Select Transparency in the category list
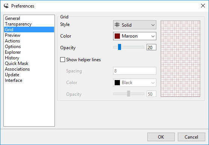The height and width of the screenshot is (145, 209). 29,24
